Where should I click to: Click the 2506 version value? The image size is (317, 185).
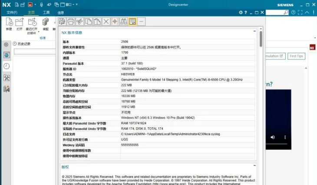[125, 42]
